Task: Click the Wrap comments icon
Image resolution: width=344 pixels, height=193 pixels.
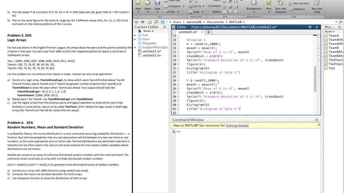Action: (x=235, y=6)
